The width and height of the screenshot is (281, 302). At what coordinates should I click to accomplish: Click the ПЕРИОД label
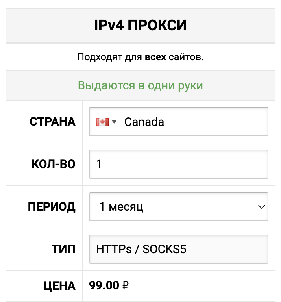52,207
